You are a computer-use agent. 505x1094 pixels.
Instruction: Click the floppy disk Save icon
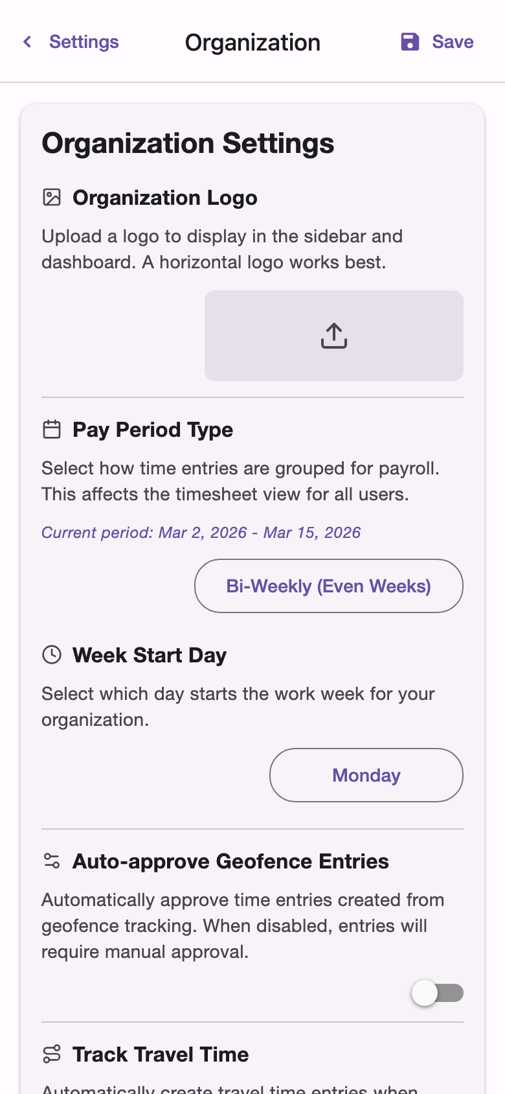tap(410, 41)
